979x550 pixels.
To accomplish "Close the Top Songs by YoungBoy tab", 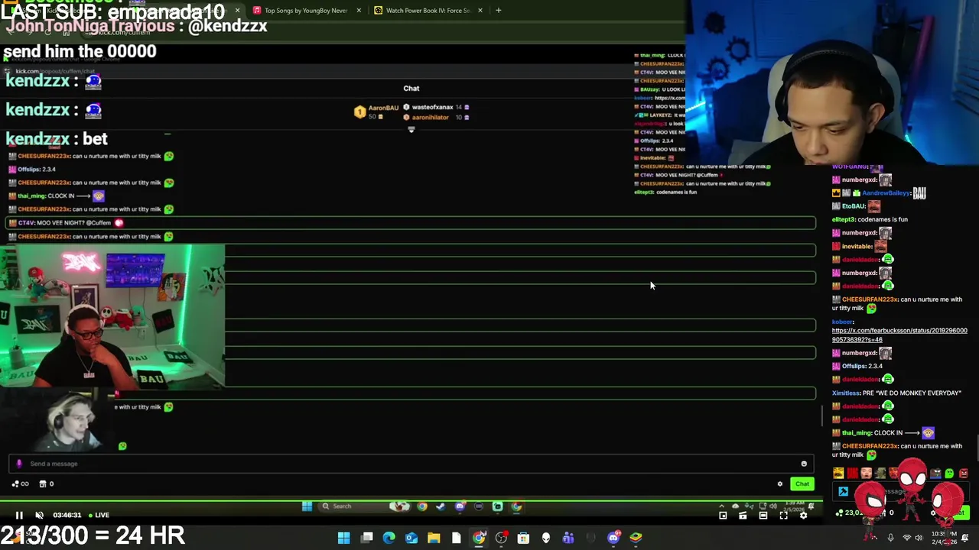I will point(359,11).
